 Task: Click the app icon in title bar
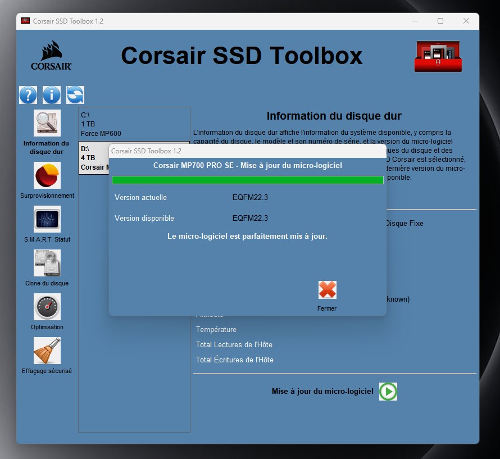25,21
